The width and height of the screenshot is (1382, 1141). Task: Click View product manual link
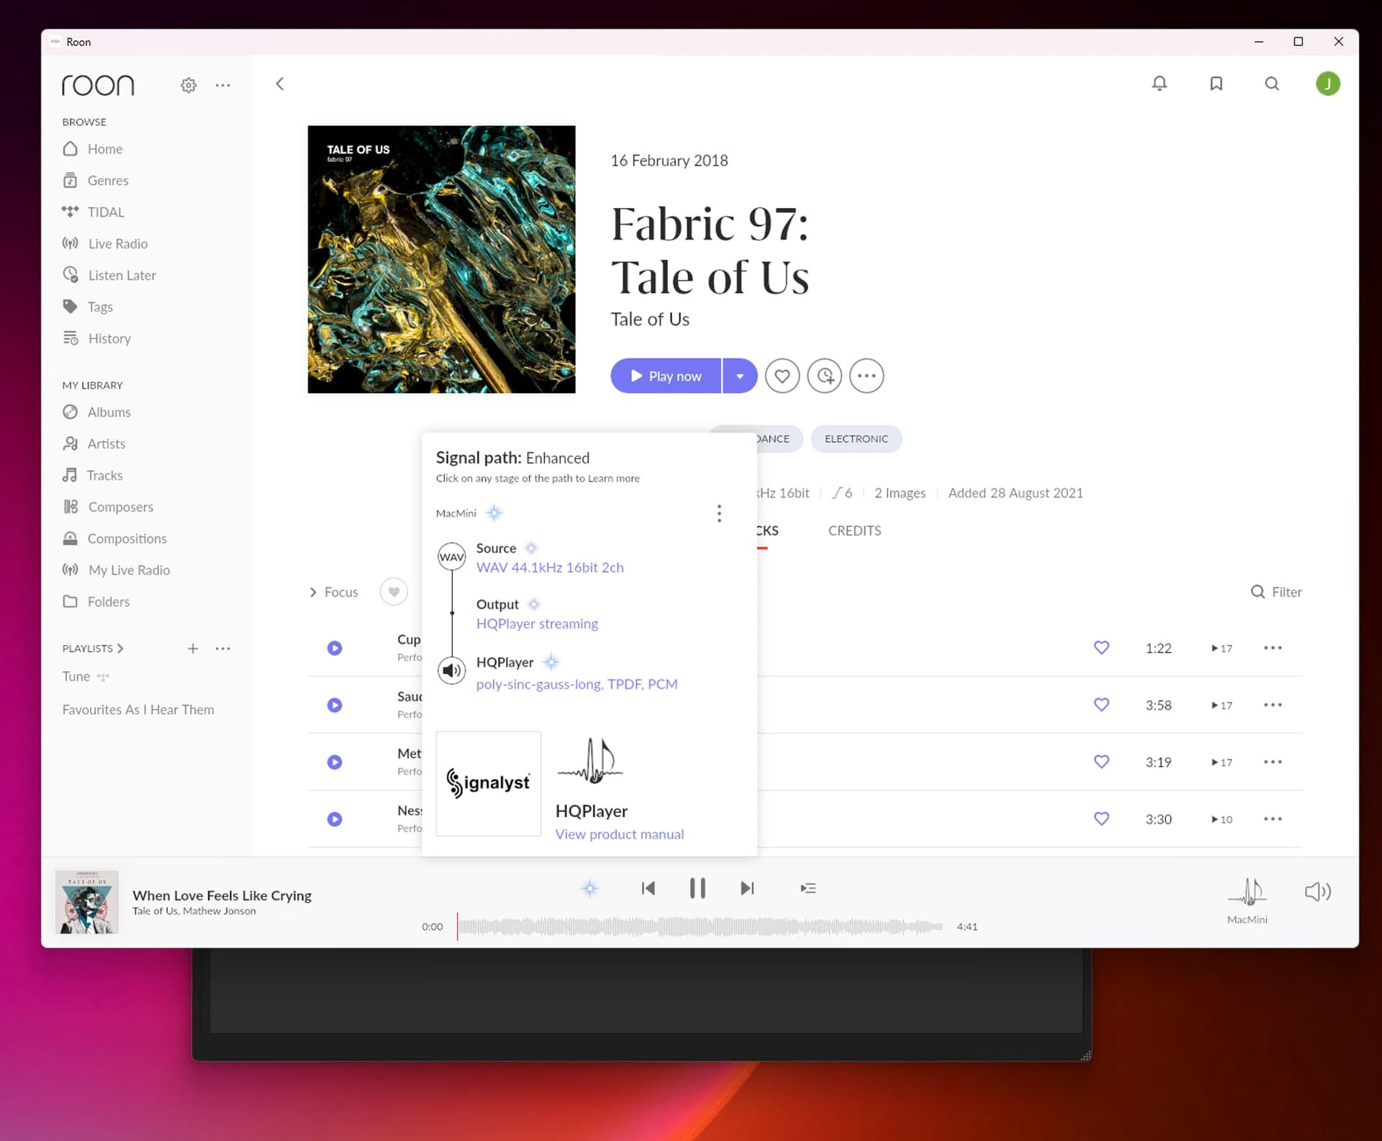619,834
